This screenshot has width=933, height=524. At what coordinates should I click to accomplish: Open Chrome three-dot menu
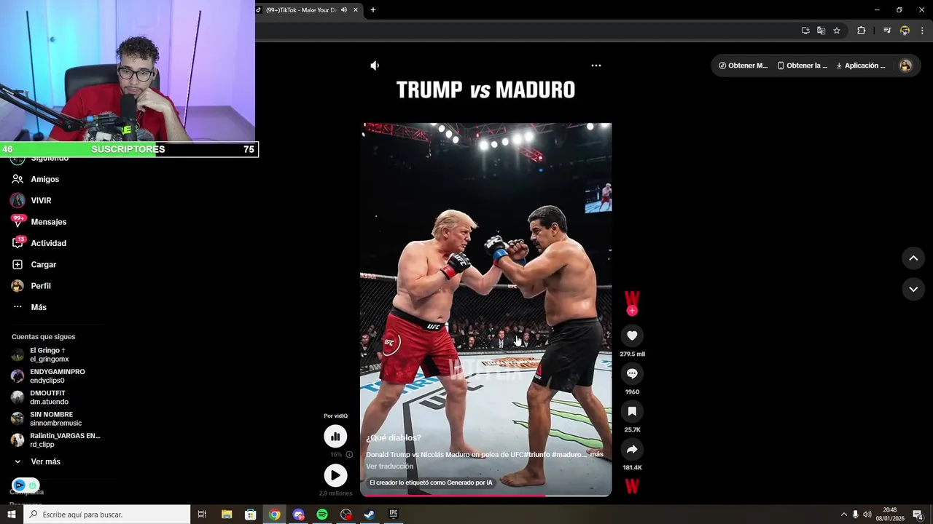[x=922, y=31]
